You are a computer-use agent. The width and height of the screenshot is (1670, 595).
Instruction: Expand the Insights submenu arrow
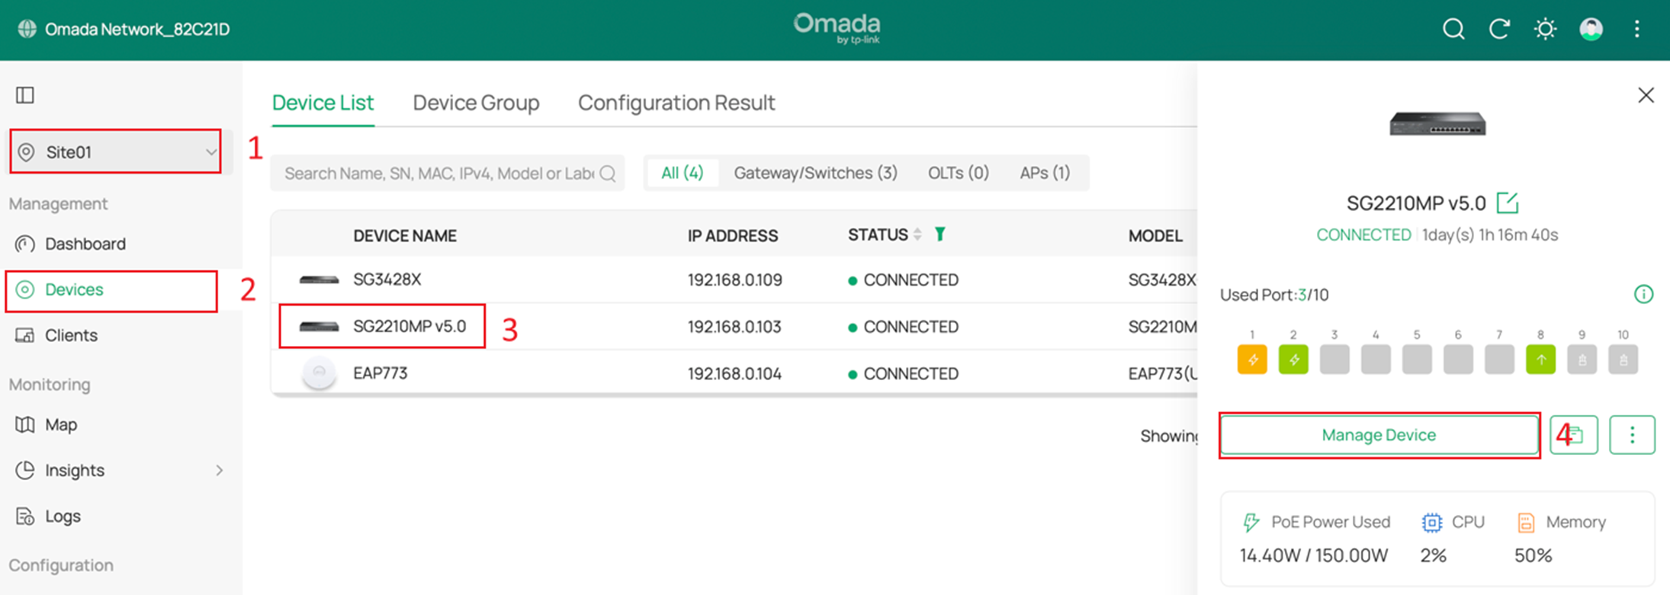[220, 470]
